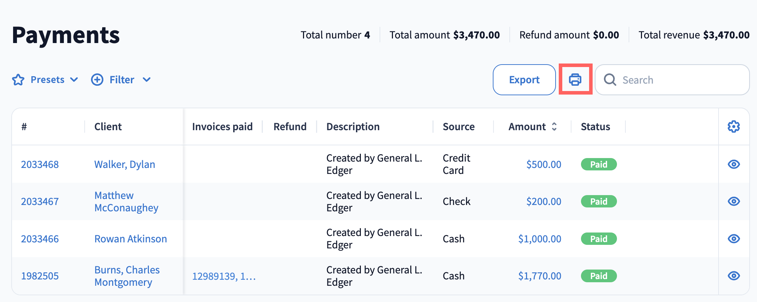This screenshot has width=757, height=302.
Task: Click inside the Search field
Action: tap(681, 80)
